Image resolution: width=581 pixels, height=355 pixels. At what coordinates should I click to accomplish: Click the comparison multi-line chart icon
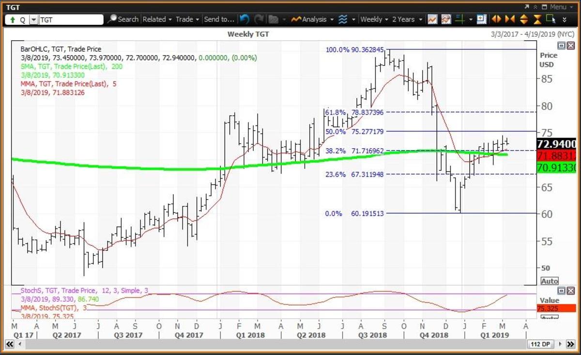tap(446, 19)
